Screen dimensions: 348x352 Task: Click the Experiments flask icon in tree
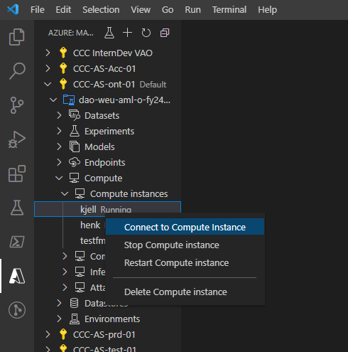tap(75, 131)
